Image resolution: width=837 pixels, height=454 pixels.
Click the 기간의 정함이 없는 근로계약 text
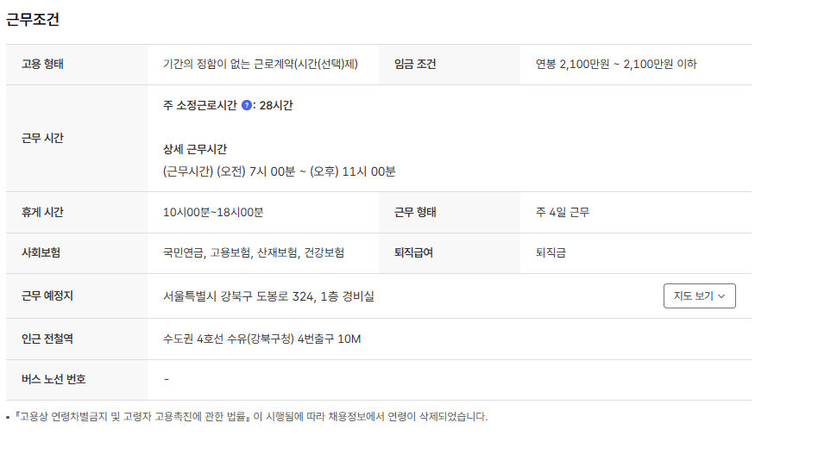click(260, 65)
